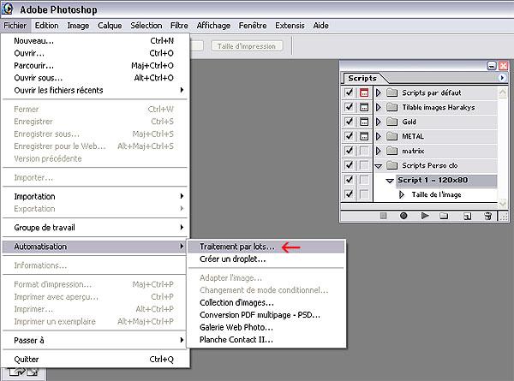Toggle dialog icon for Gold set

pos(364,122)
